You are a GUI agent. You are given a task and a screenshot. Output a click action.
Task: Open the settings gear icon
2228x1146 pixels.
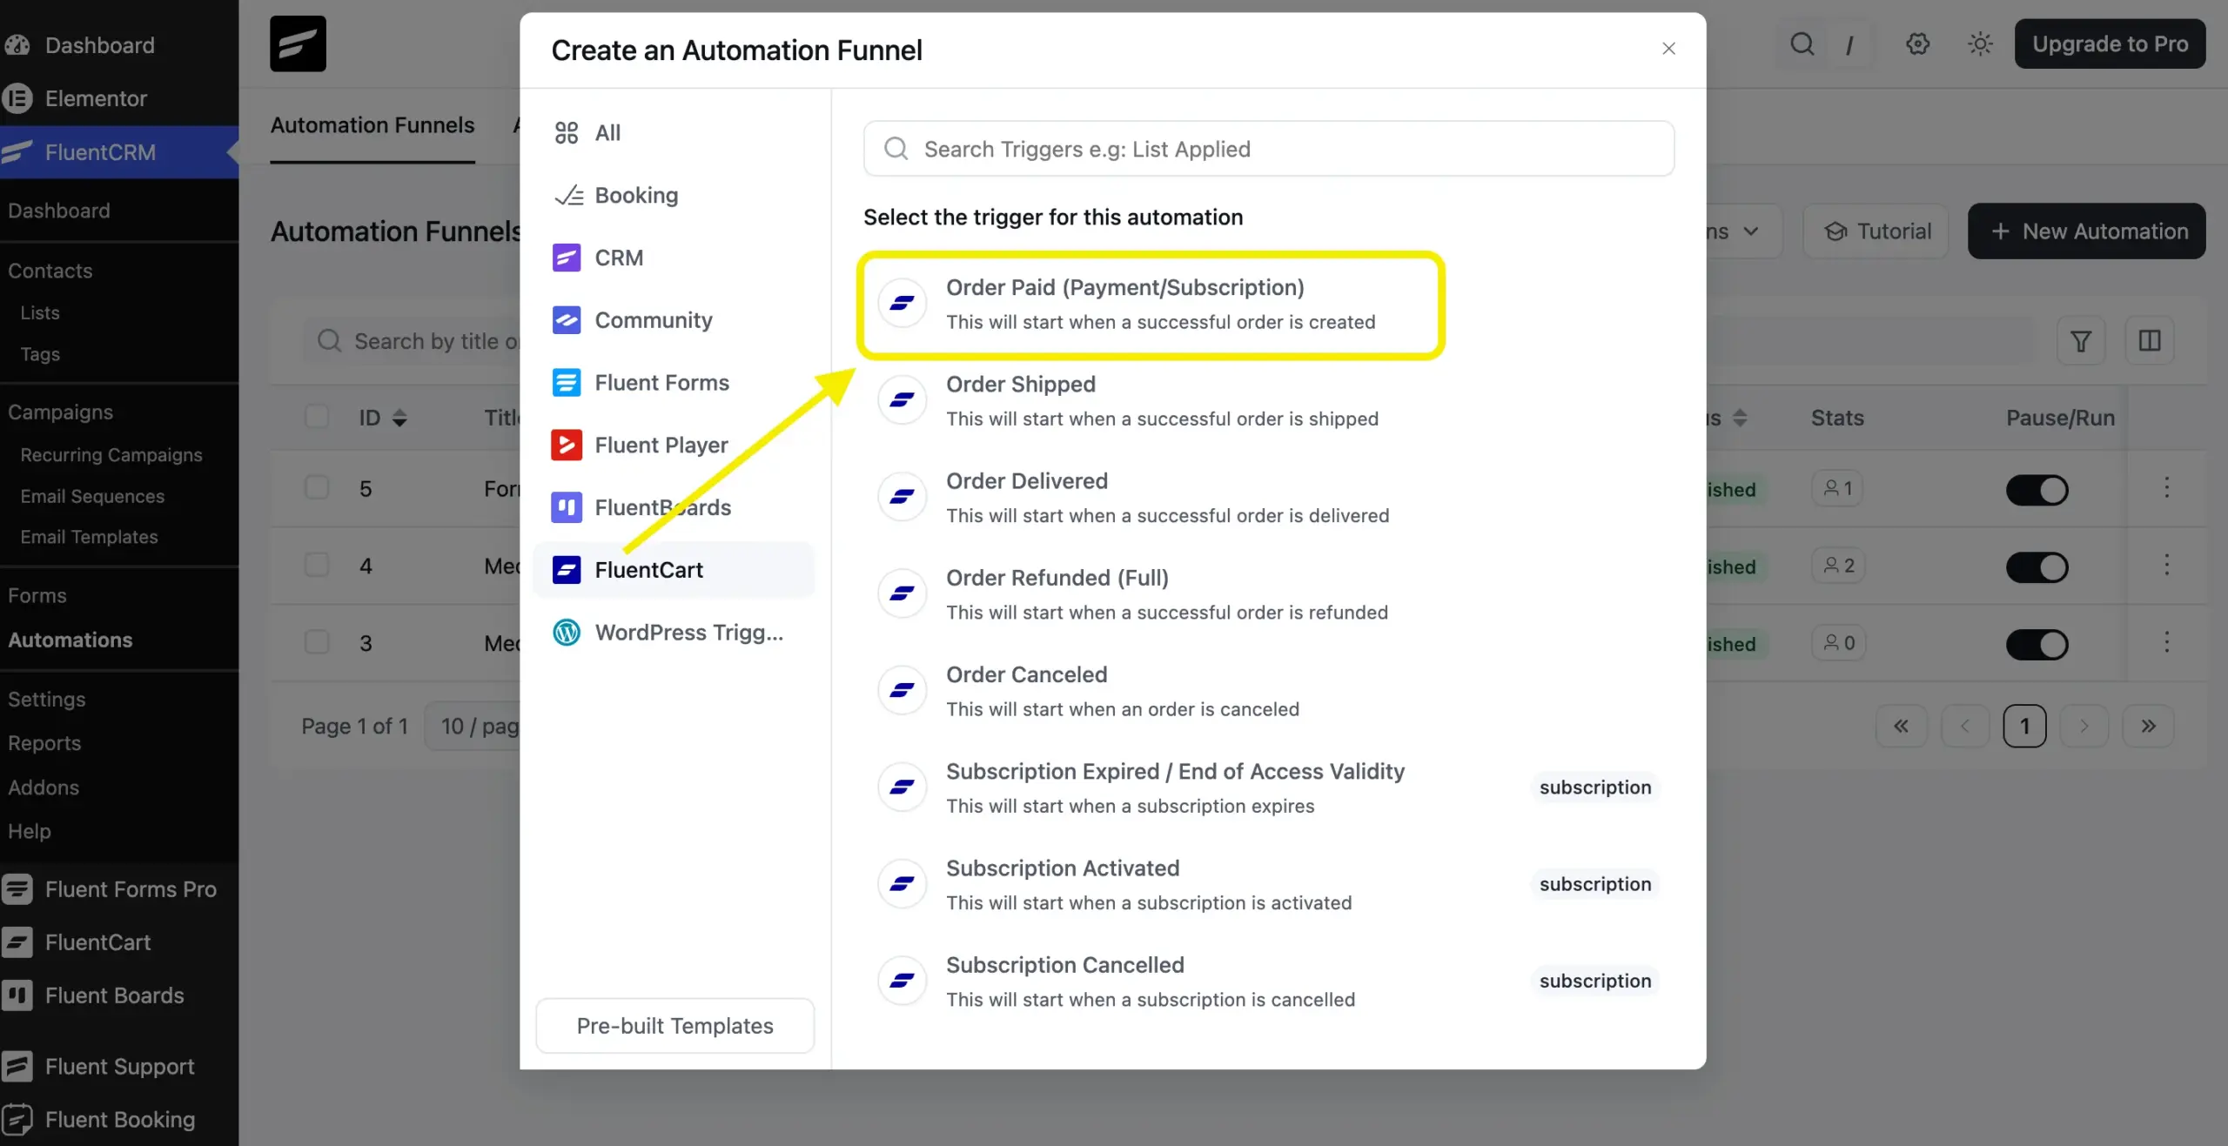(x=1917, y=44)
